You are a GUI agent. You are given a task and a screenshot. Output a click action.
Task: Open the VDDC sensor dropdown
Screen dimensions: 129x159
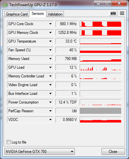pos(50,120)
